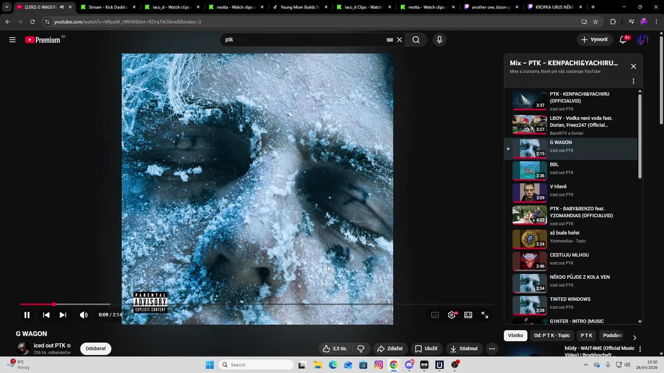The image size is (664, 373).
Task: Open the iced out PTK channel avatar
Action: tap(22, 349)
